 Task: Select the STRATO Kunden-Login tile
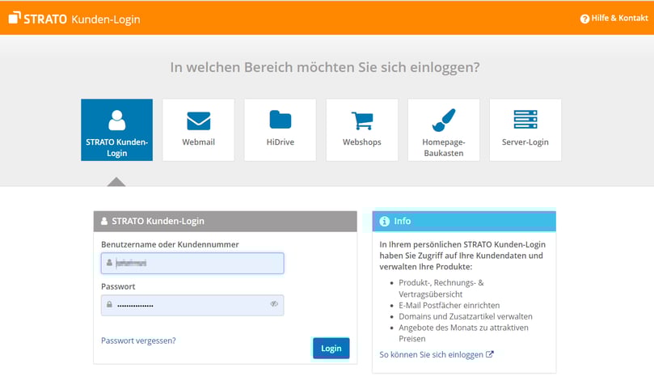[116, 129]
